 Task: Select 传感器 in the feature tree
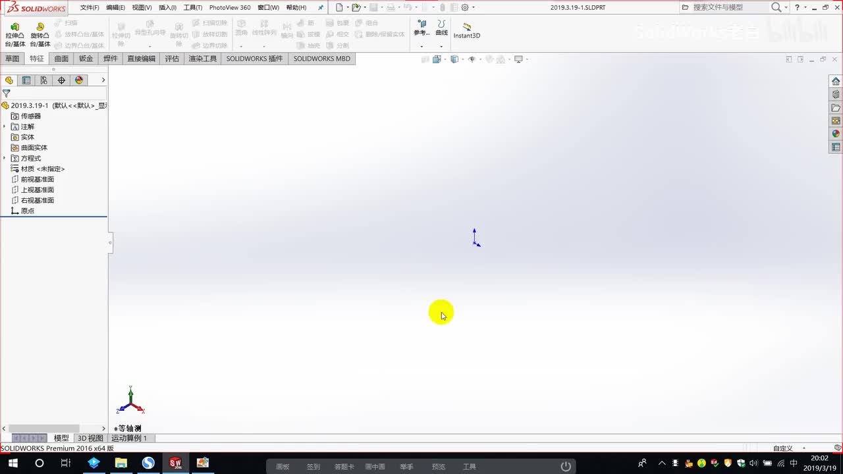[26, 116]
